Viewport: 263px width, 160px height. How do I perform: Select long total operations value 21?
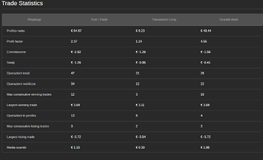pos(137,73)
